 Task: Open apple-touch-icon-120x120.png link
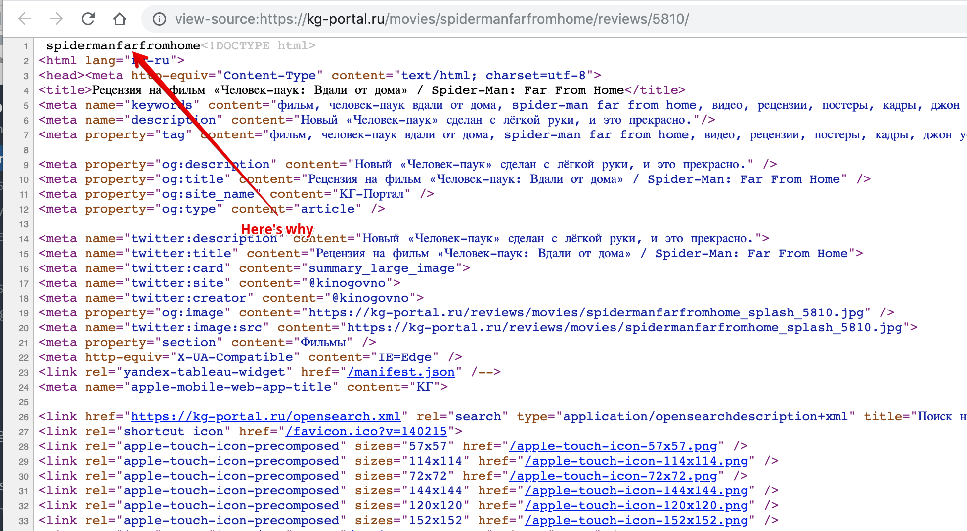(x=636, y=505)
